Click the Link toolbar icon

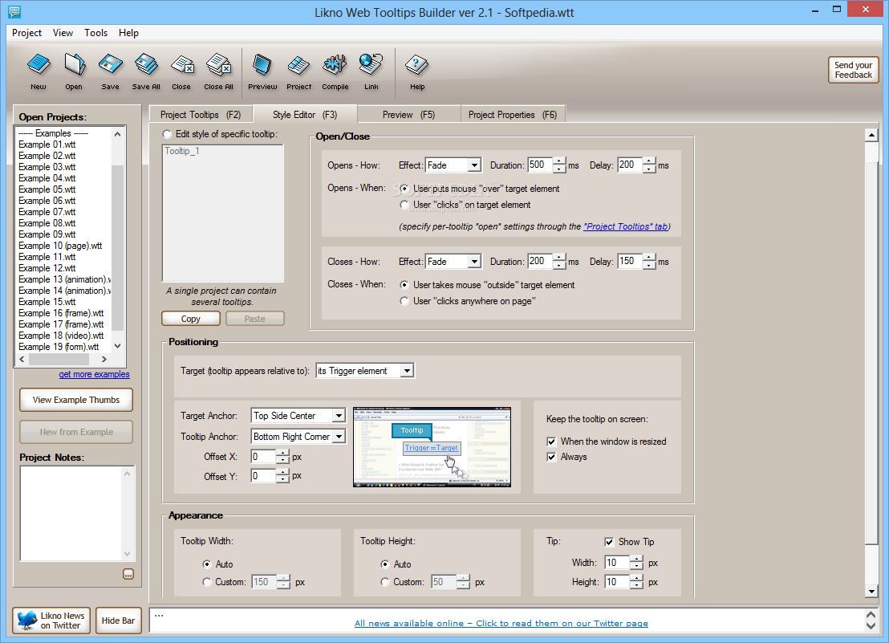[x=371, y=71]
